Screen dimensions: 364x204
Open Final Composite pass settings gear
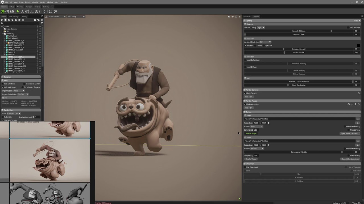(349, 104)
